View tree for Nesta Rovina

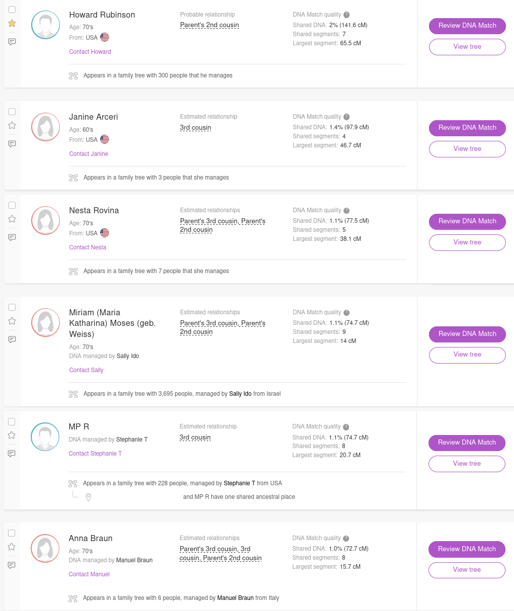coord(467,242)
